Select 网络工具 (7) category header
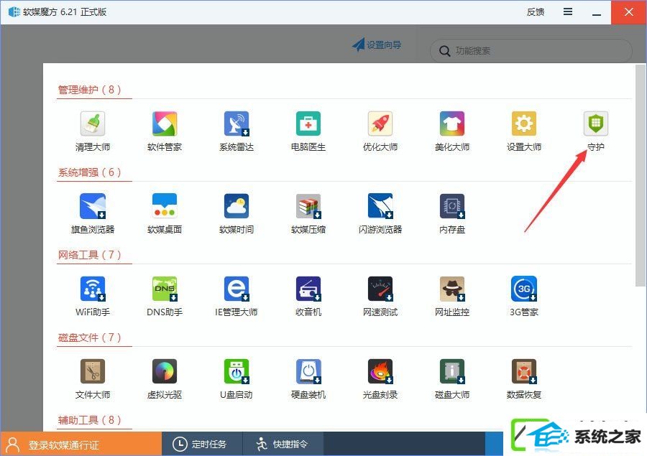647x456 pixels. (x=90, y=255)
